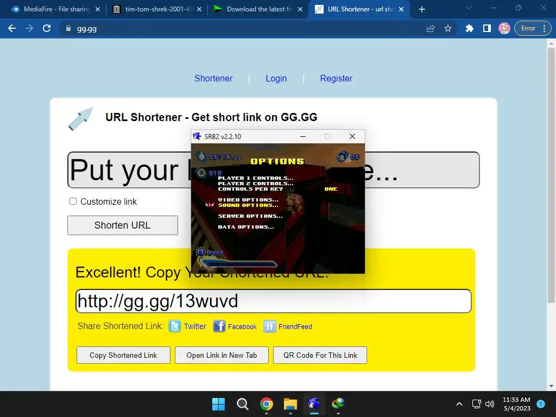Viewport: 556px width, 417px height.
Task: Share via the FriendFeed icon
Action: point(269,326)
